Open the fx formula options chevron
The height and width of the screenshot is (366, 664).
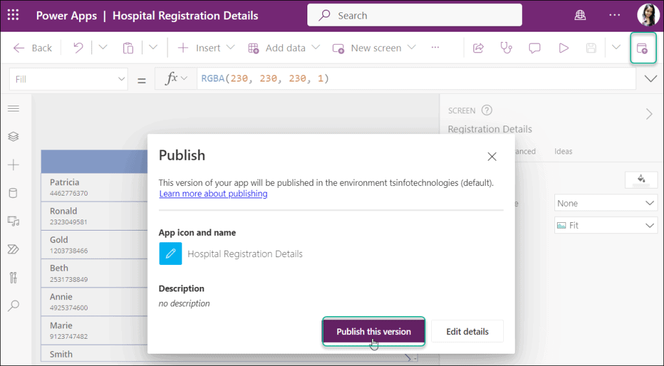tap(184, 78)
